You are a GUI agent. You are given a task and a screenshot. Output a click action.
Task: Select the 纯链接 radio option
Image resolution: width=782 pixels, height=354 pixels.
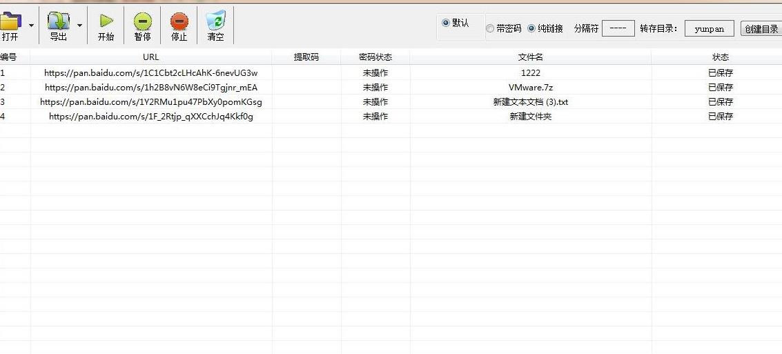tap(545, 28)
